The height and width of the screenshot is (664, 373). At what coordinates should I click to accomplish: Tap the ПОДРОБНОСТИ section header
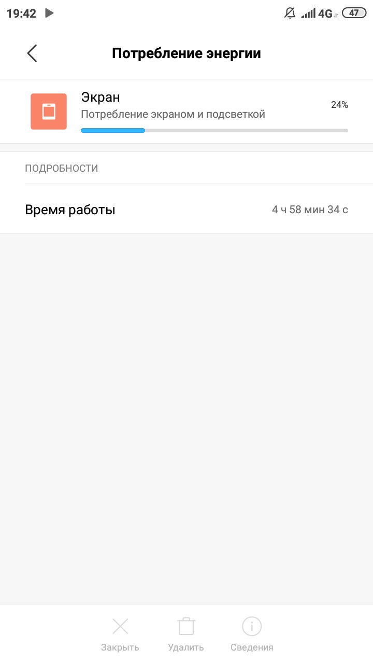coord(62,168)
